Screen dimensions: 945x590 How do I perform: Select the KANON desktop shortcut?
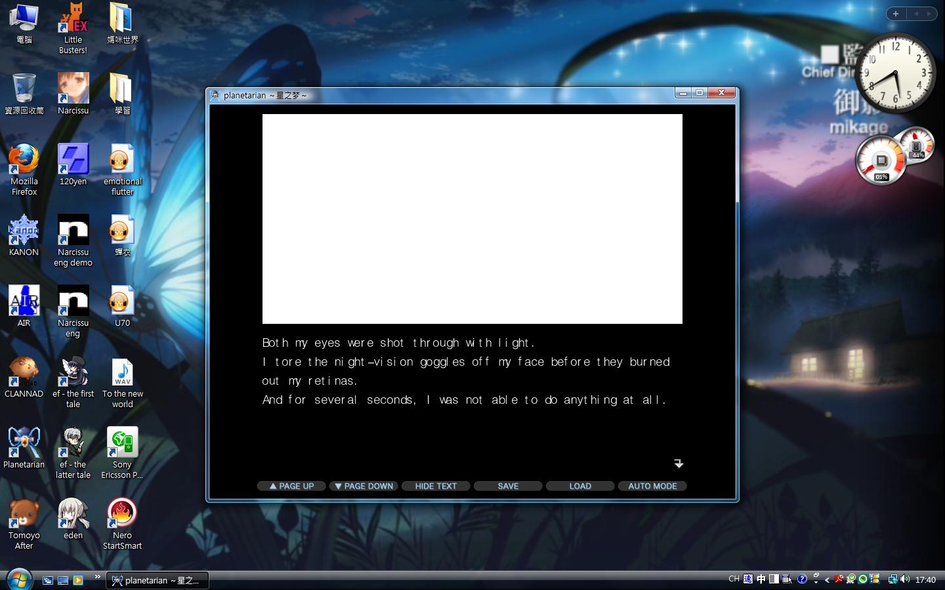24,235
